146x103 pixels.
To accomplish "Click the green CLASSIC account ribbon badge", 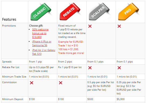I will 41,12.
